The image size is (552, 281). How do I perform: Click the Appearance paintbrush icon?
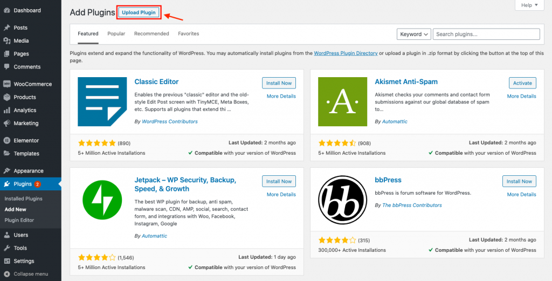(x=6, y=171)
